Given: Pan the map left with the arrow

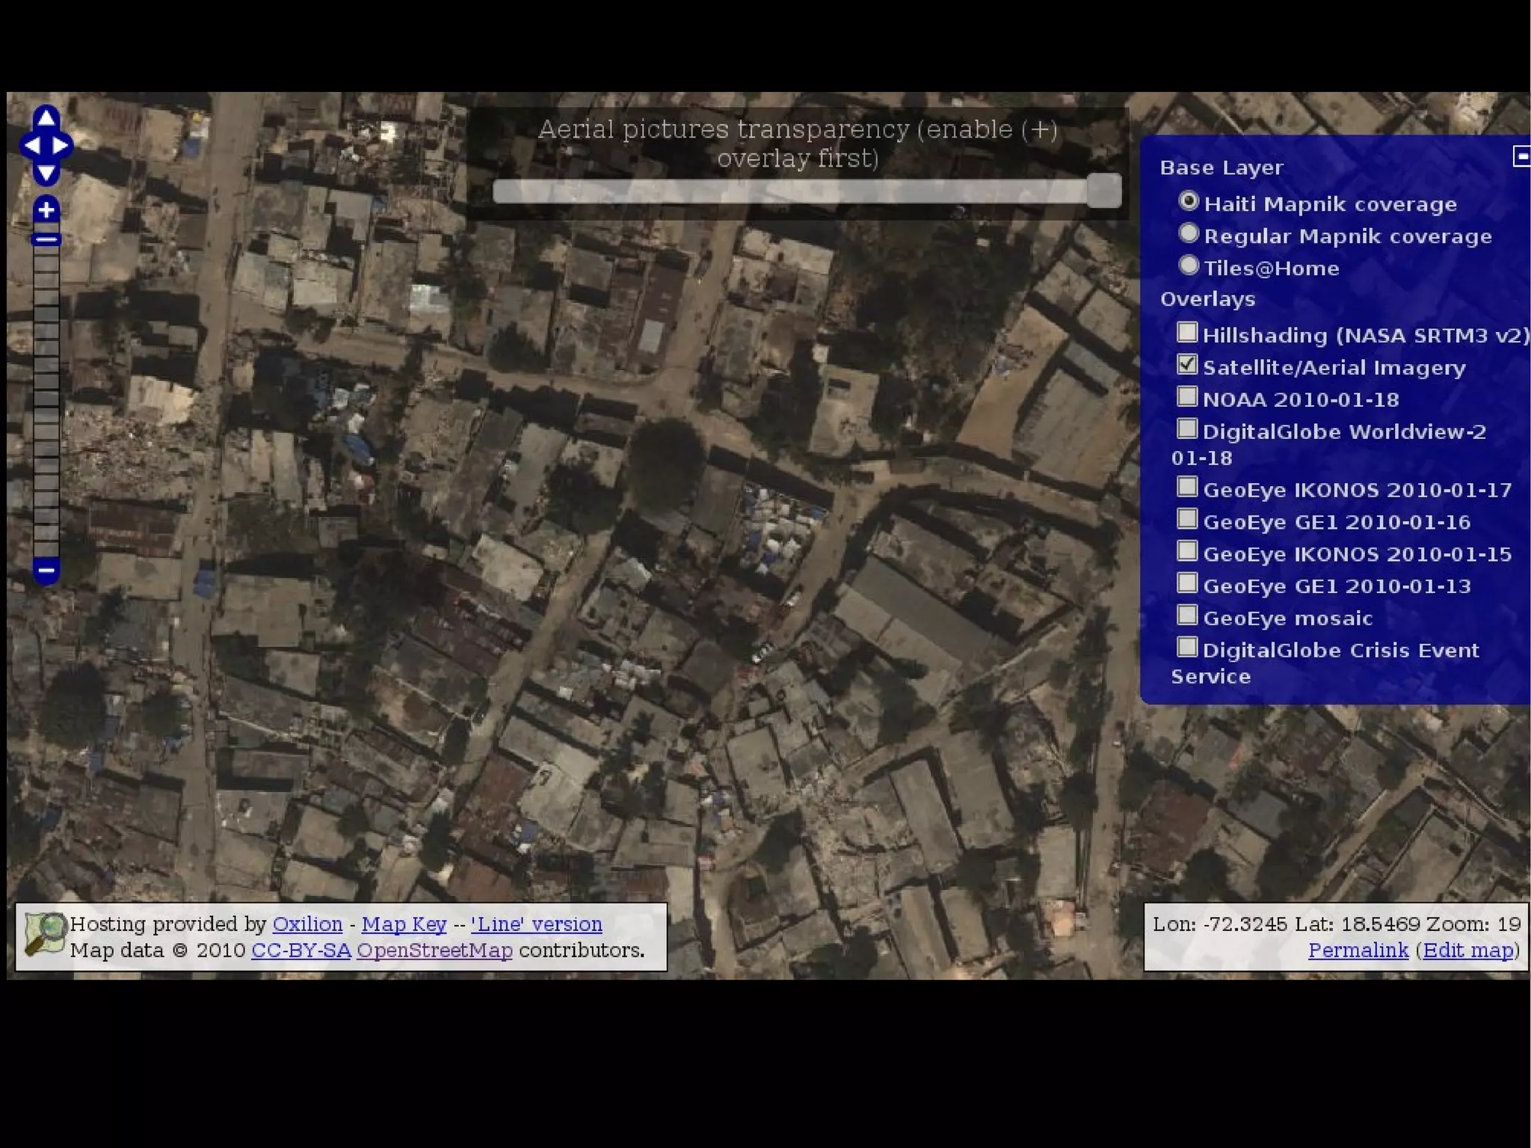Looking at the screenshot, I should coord(32,145).
